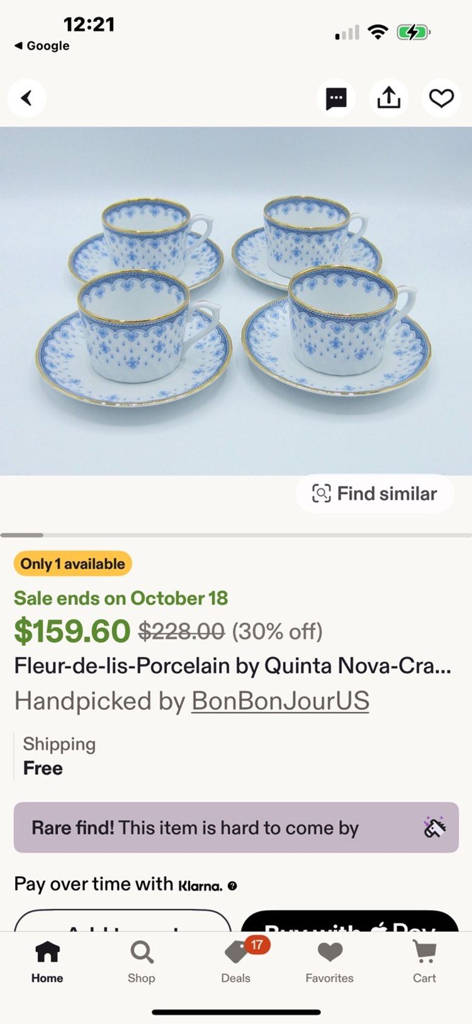Viewport: 472px width, 1024px height.
Task: Tap the Buy with Apple Pay button
Action: pyautogui.click(x=350, y=923)
